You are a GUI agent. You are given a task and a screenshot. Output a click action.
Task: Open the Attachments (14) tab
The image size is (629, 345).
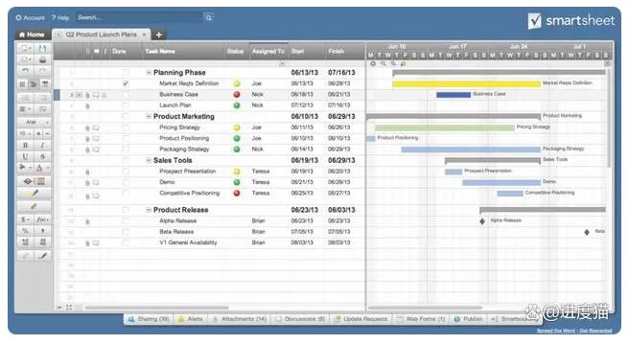[x=240, y=319]
